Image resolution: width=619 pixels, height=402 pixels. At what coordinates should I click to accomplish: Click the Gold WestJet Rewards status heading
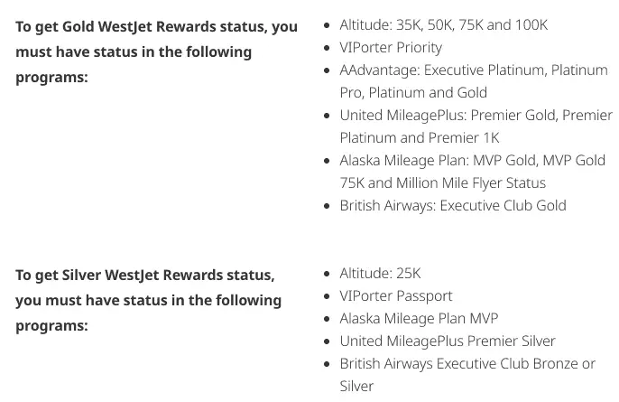tap(156, 26)
